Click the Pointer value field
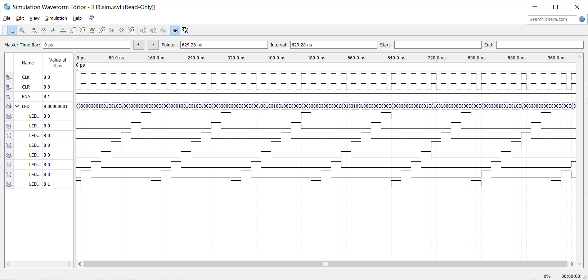 [224, 45]
